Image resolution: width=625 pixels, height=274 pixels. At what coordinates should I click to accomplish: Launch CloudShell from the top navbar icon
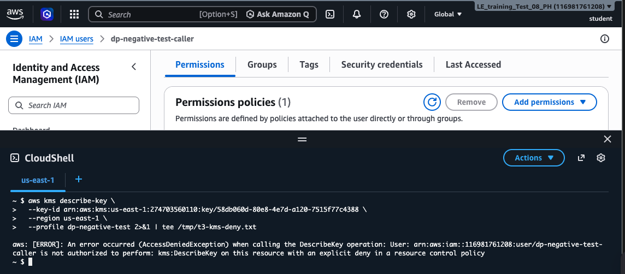(329, 14)
